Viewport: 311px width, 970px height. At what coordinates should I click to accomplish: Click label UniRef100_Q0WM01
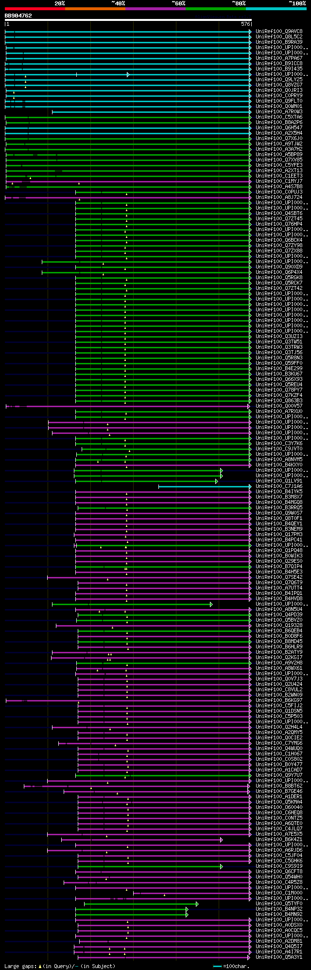coord(279,106)
